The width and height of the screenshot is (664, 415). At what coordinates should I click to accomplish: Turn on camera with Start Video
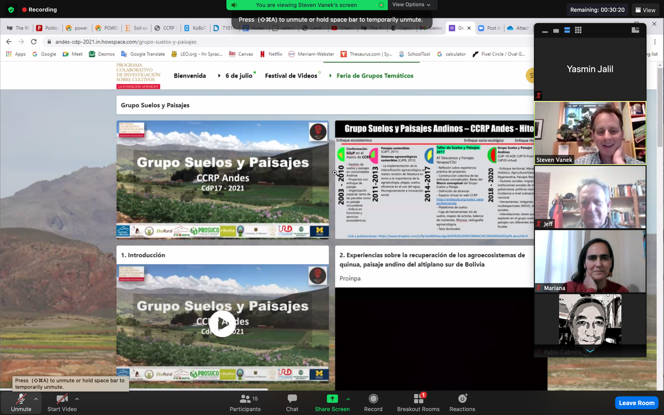click(62, 402)
